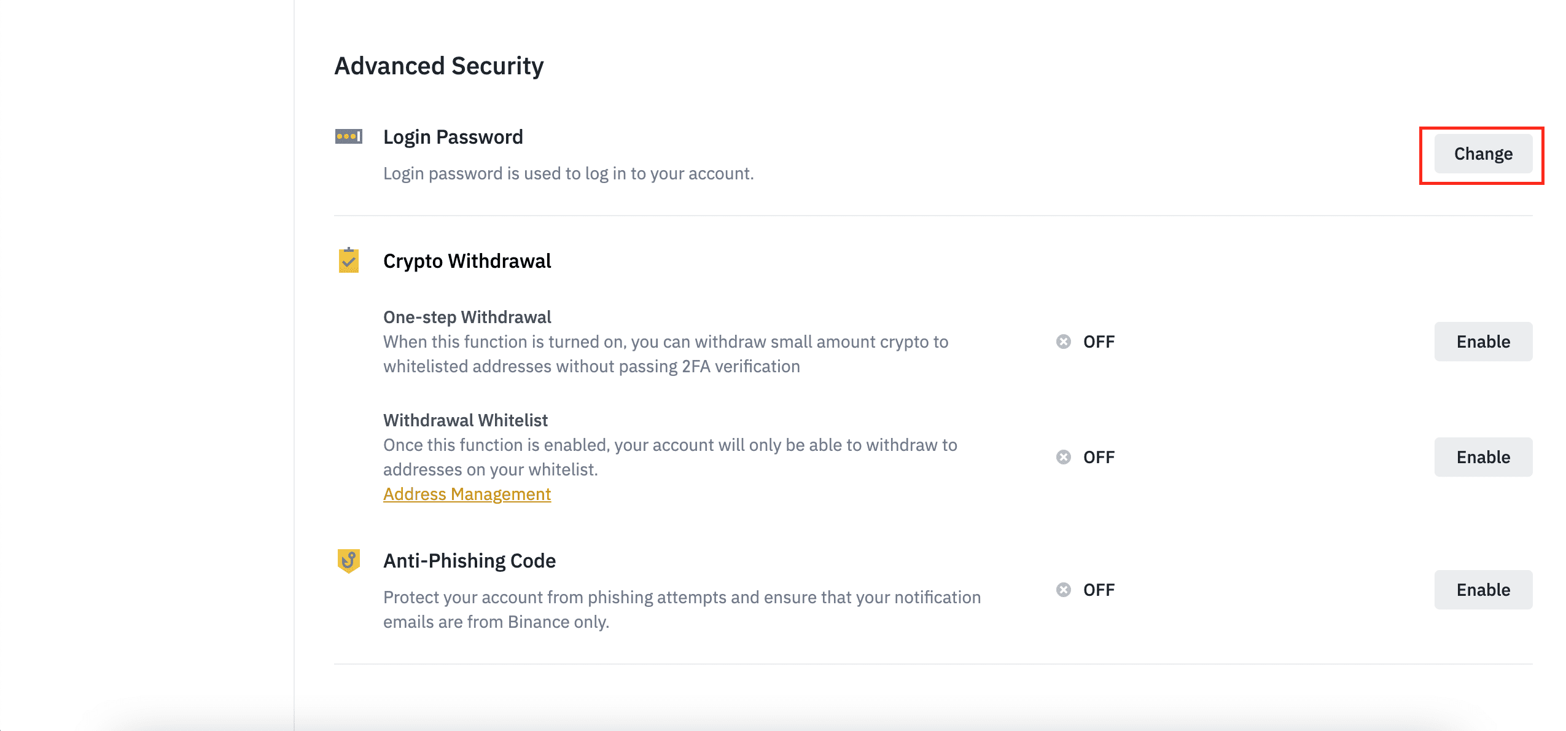Enable One-step Withdrawal
1566x731 pixels.
click(x=1482, y=342)
